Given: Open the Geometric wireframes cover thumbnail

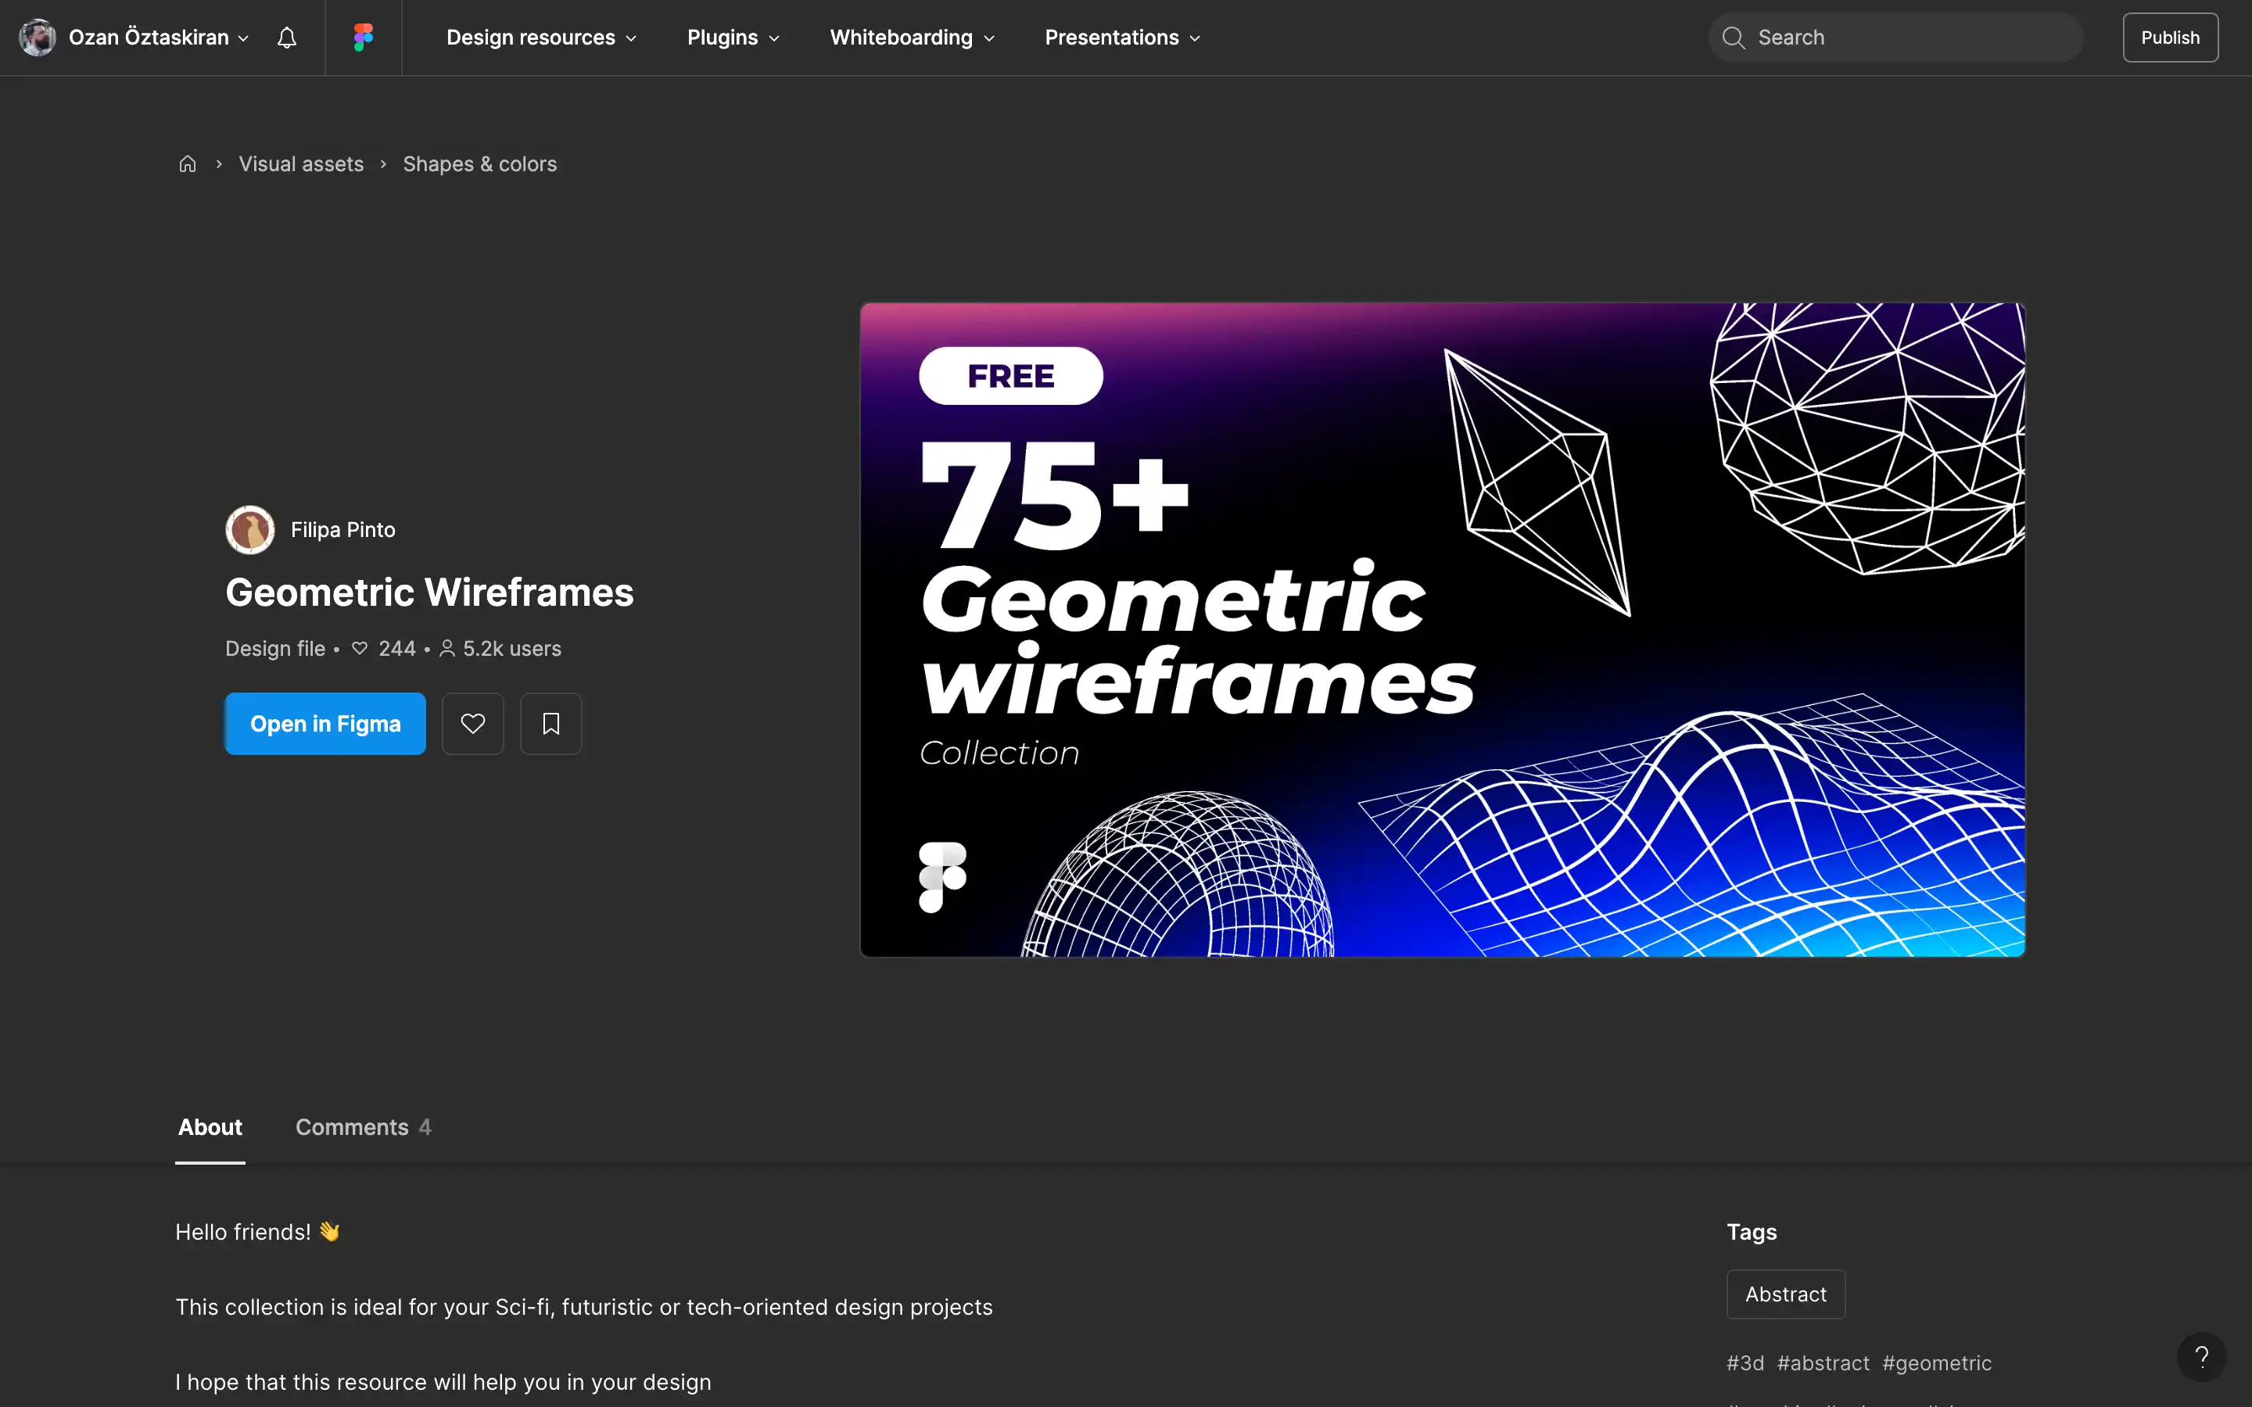Looking at the screenshot, I should coord(1443,629).
